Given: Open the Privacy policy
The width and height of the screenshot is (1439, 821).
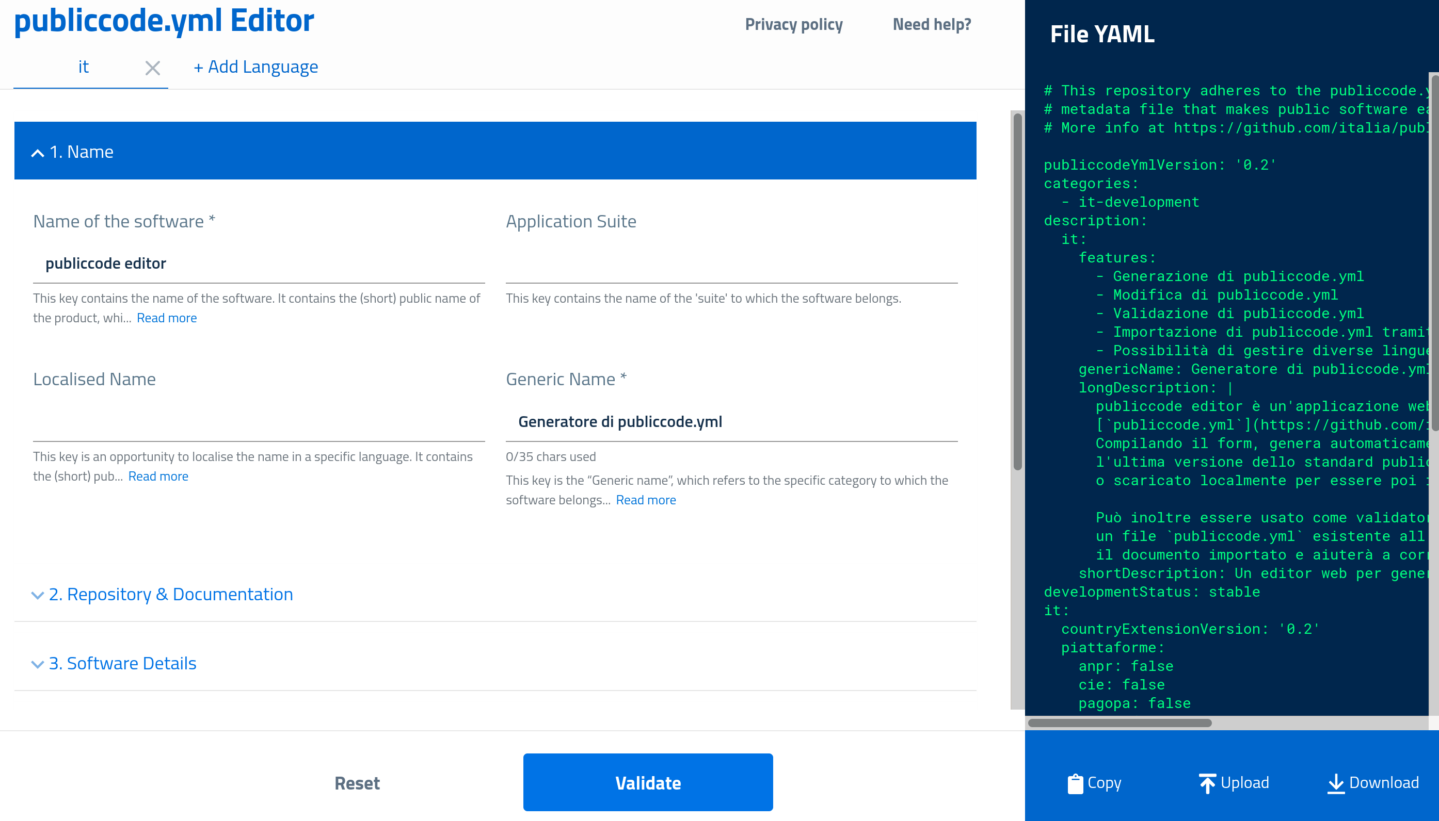Looking at the screenshot, I should point(793,24).
